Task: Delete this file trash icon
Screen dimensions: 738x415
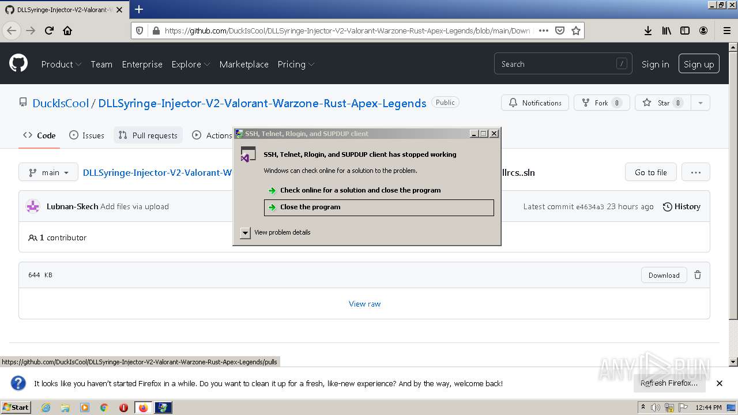Action: [698, 275]
